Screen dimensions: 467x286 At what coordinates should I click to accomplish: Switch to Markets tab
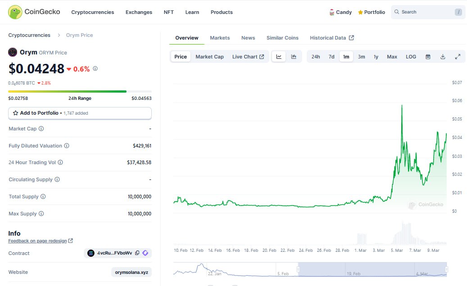(x=220, y=38)
